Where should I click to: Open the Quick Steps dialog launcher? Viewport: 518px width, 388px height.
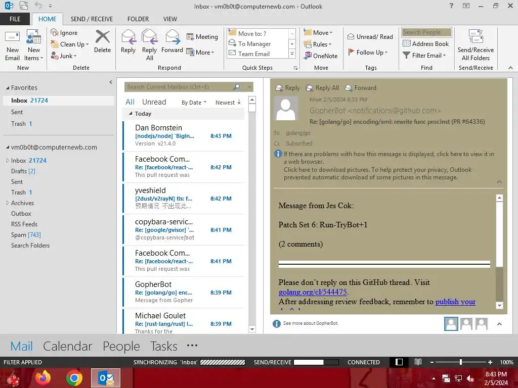click(295, 68)
